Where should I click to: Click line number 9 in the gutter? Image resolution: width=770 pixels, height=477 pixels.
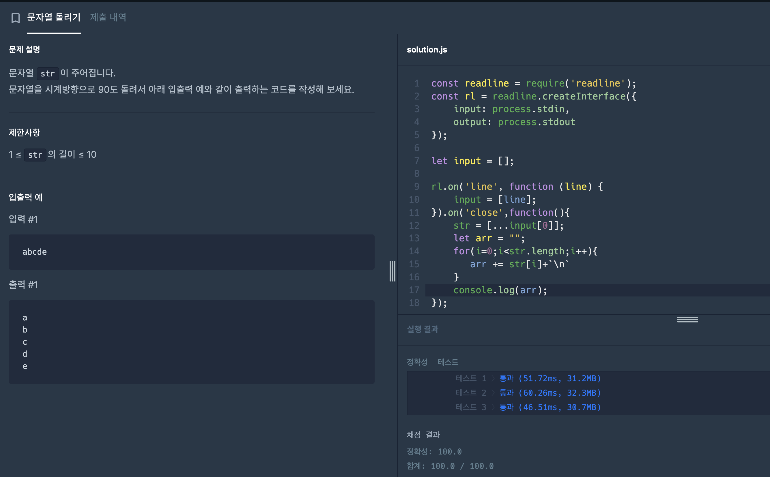coord(417,187)
